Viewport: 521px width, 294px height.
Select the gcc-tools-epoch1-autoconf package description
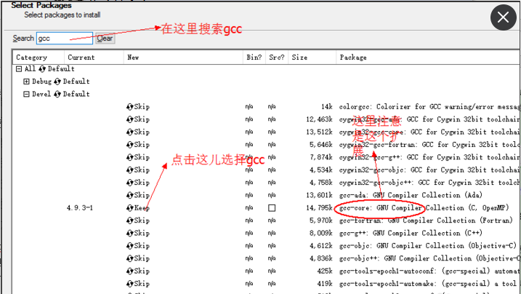pos(429,271)
